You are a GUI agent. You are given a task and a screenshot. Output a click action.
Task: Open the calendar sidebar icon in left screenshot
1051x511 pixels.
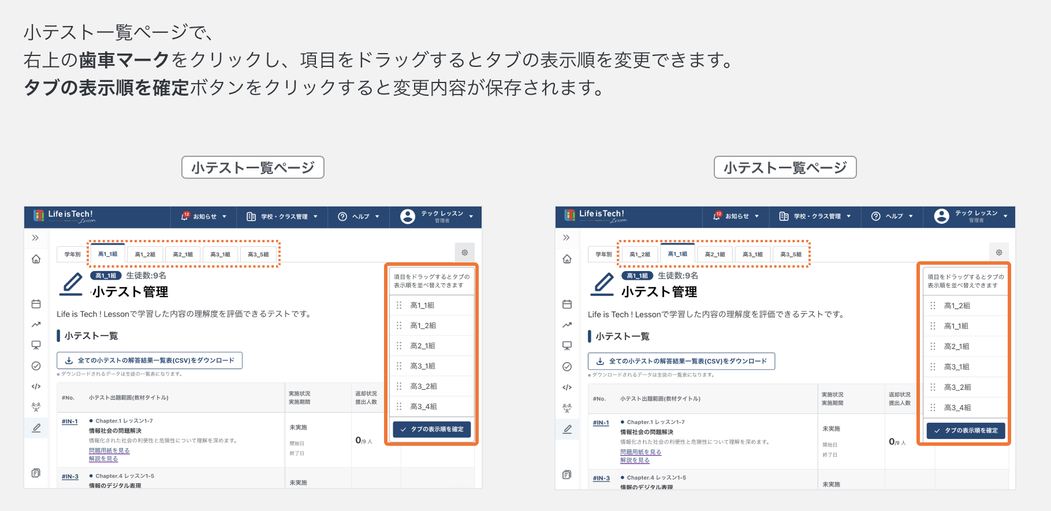36,304
